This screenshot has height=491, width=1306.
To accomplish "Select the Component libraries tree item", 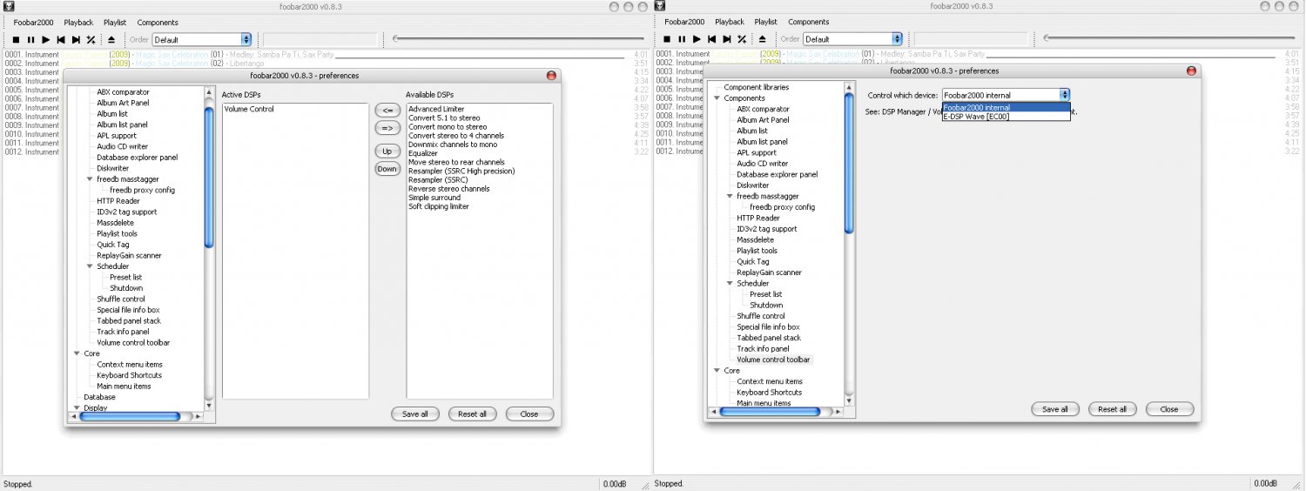I will (x=757, y=88).
